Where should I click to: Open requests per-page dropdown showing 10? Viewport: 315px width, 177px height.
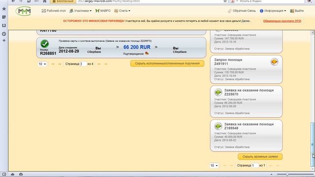pos(214,166)
